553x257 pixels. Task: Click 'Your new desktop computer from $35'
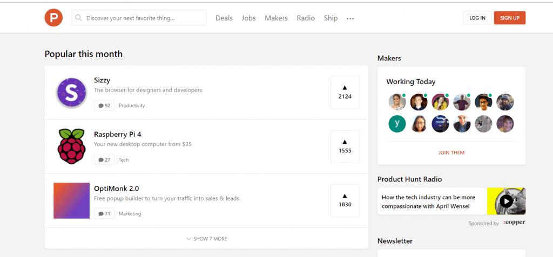(143, 144)
